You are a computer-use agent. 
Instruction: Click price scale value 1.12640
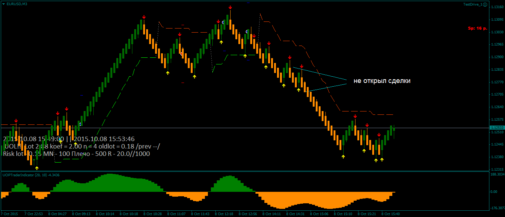497,107
